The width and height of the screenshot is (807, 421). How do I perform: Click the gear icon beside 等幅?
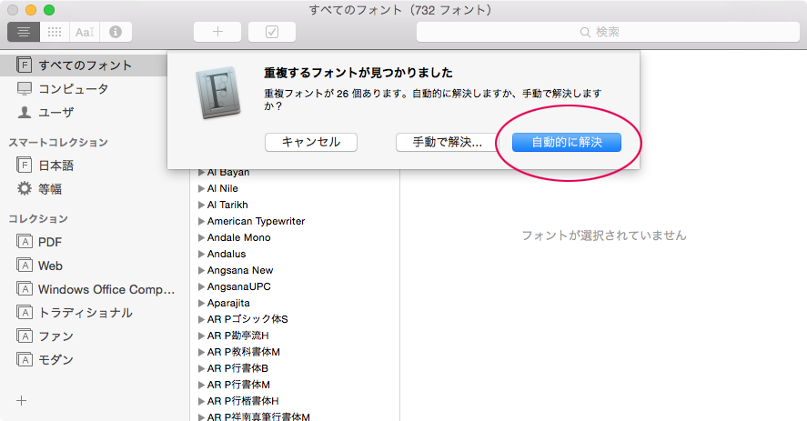pos(25,188)
